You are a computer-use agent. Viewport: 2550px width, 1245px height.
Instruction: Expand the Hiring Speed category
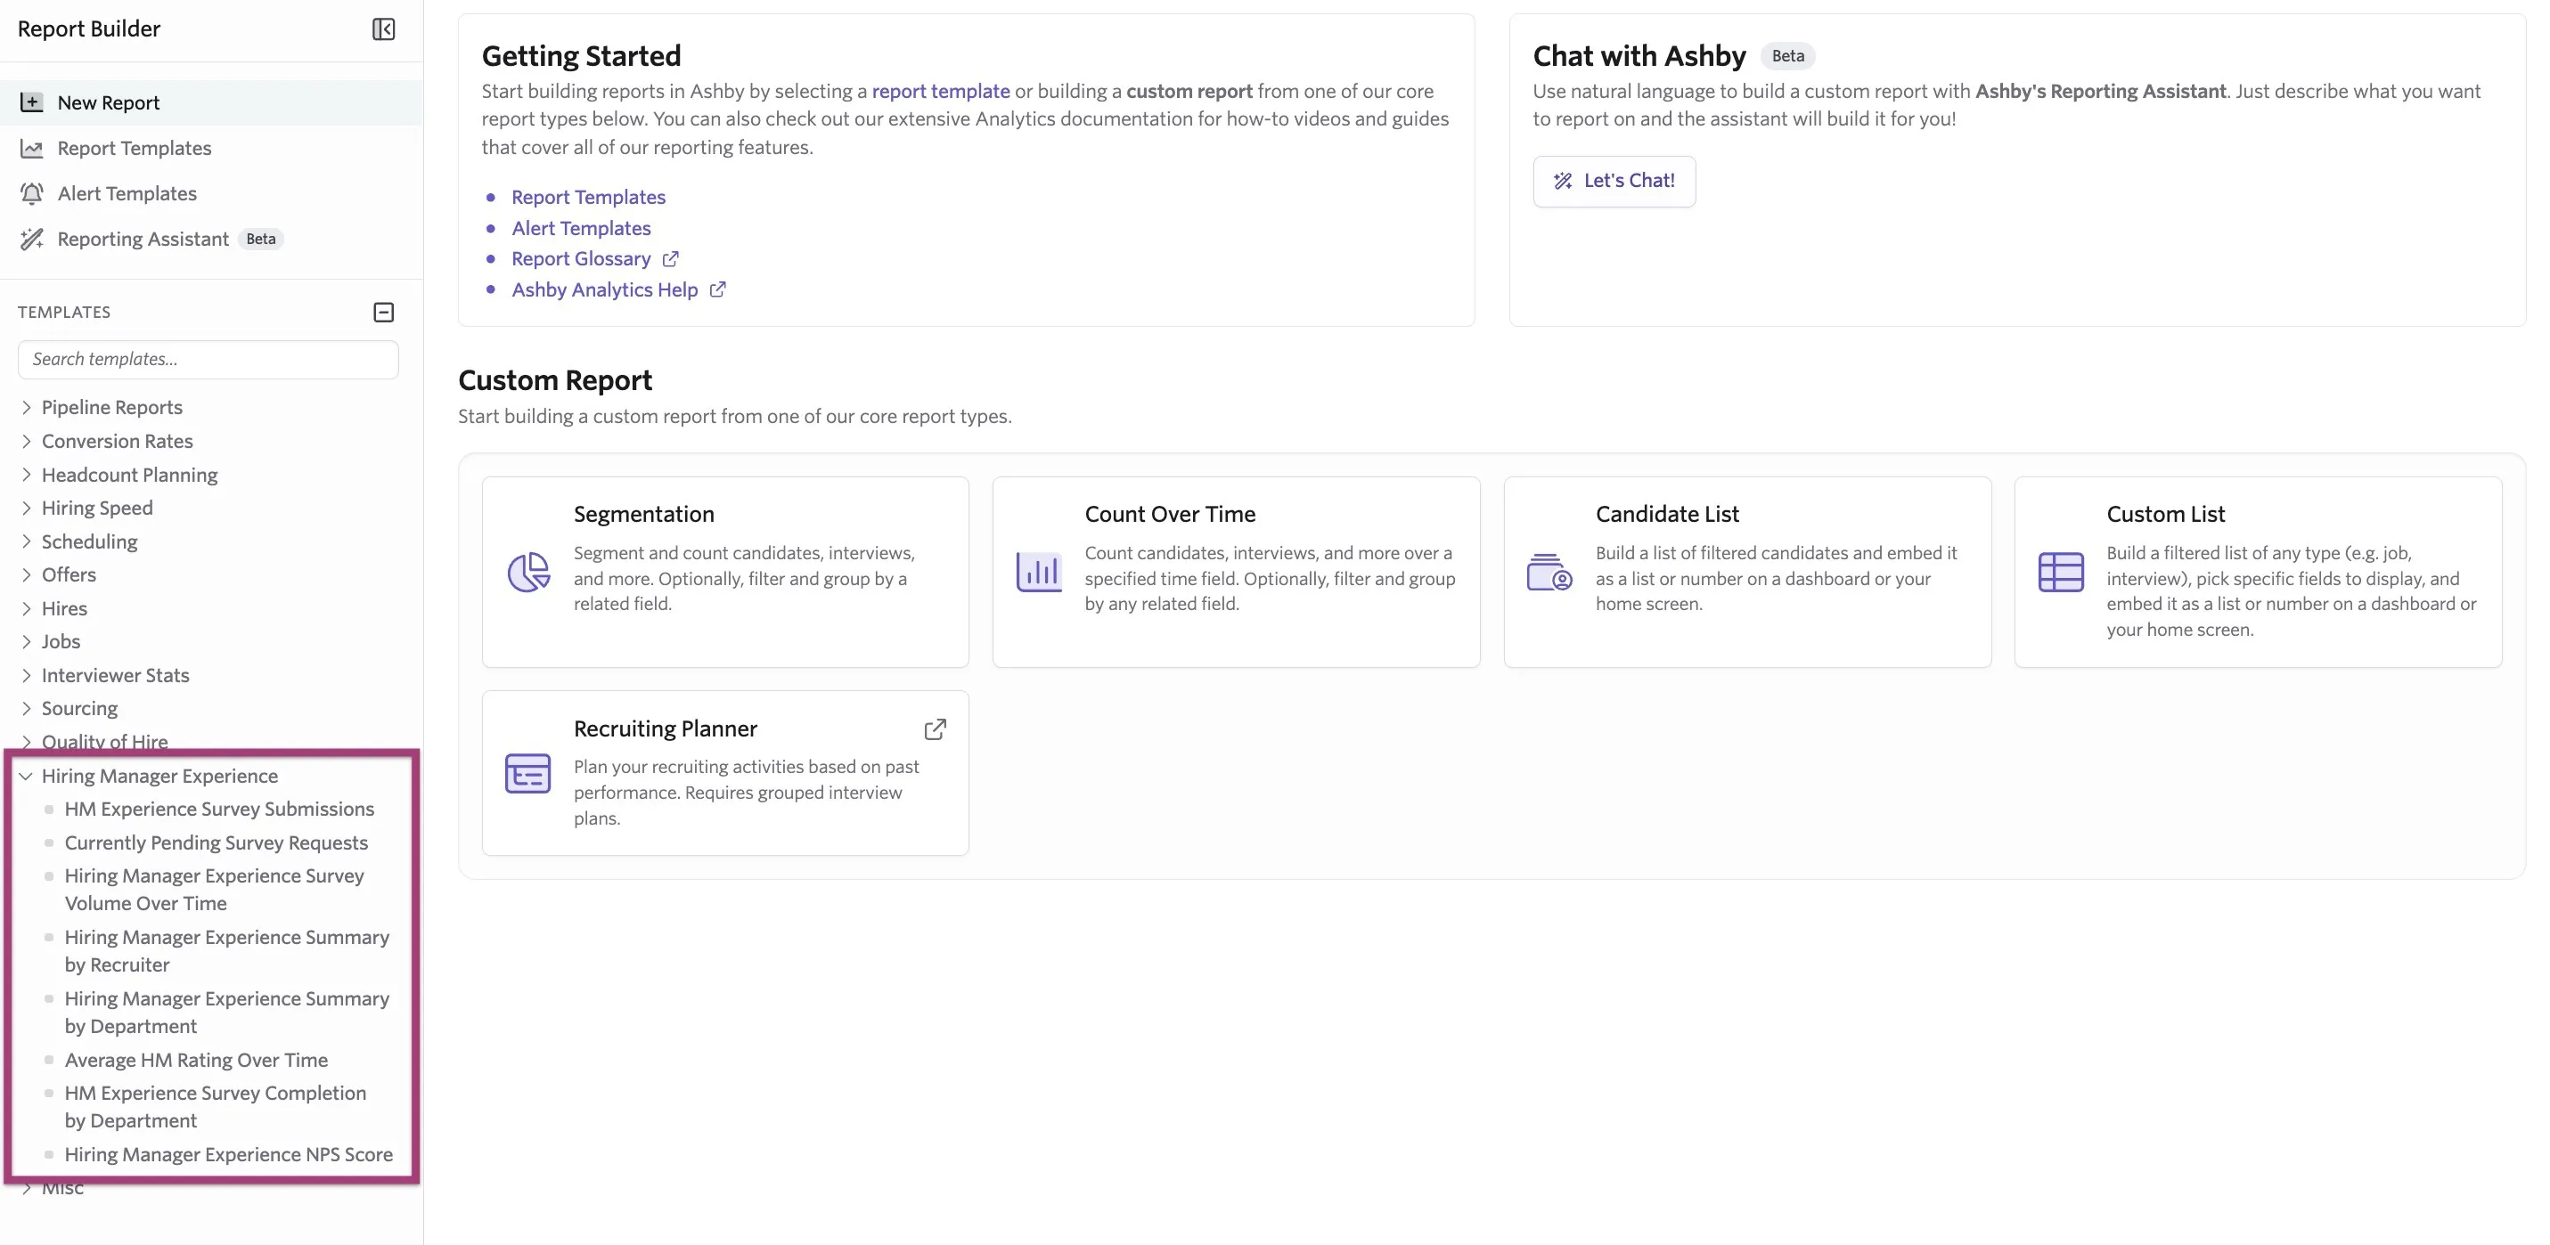[x=27, y=508]
